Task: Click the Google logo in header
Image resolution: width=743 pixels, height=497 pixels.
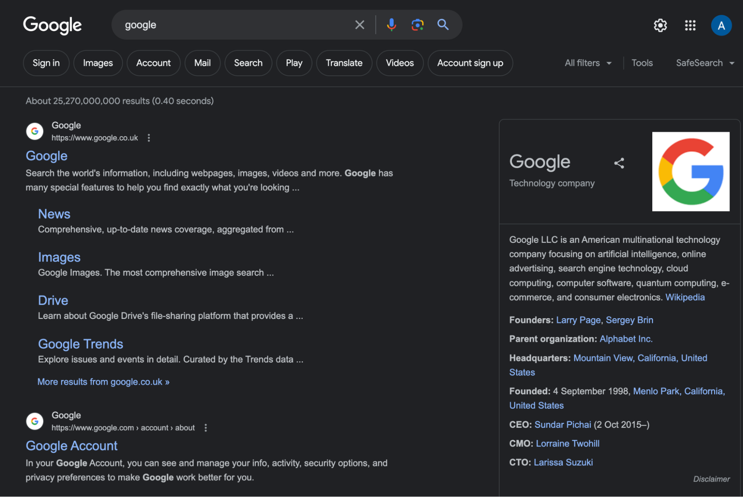Action: coord(52,25)
